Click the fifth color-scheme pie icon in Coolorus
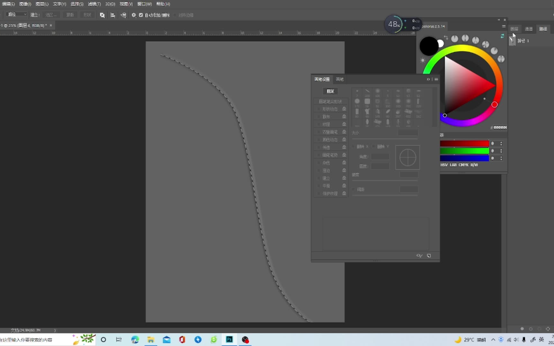 [x=494, y=51]
